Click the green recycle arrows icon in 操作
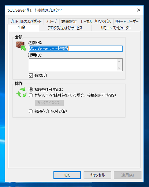The width and height of the screenshot is (149, 187). (22, 93)
